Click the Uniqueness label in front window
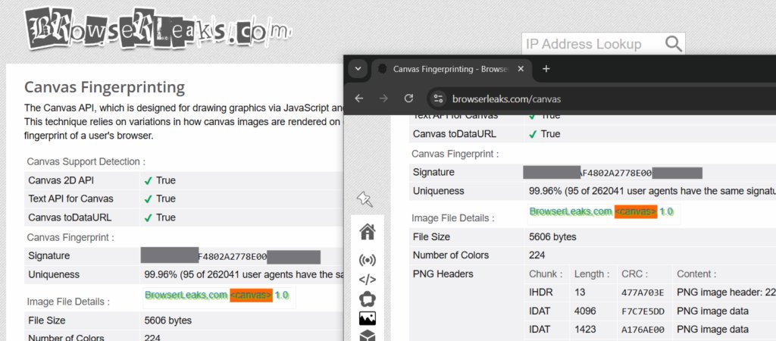776x341 pixels. coord(439,191)
